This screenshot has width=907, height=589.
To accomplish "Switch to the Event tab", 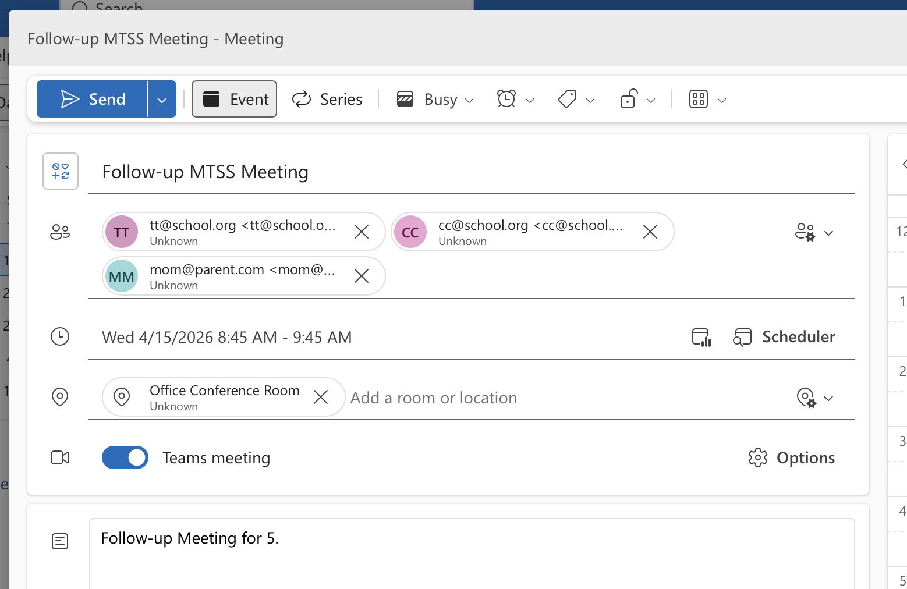I will coord(234,99).
